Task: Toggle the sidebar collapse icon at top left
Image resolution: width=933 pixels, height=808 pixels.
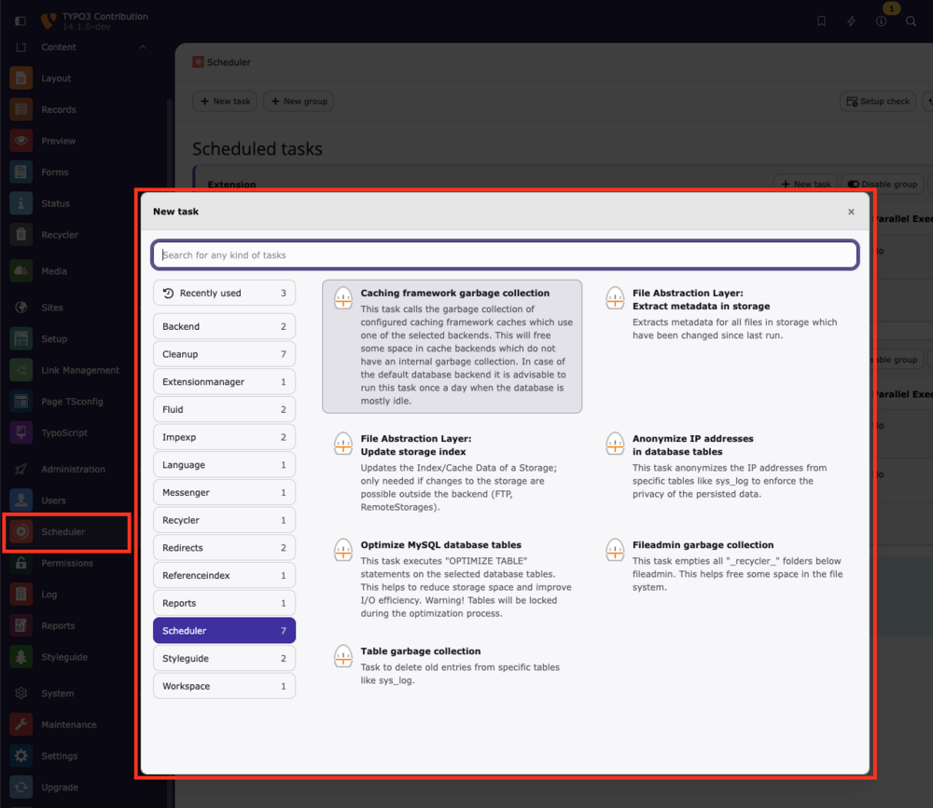Action: tap(21, 21)
